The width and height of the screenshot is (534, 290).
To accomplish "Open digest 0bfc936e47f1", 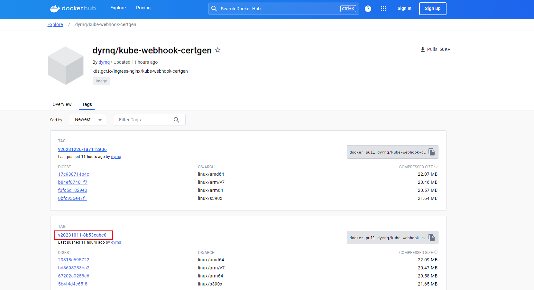I will pos(73,198).
